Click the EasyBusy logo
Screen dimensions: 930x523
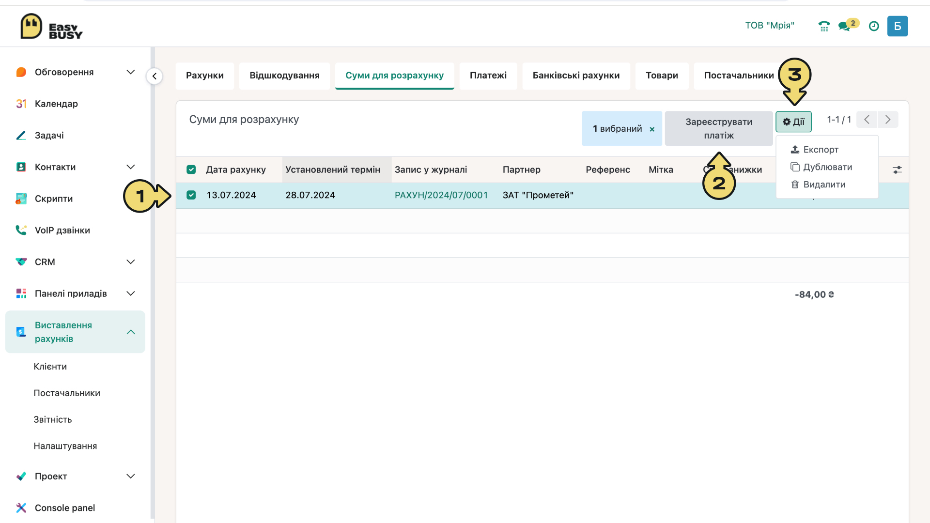[51, 27]
